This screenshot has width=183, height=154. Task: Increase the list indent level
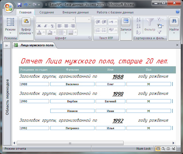click(x=104, y=22)
